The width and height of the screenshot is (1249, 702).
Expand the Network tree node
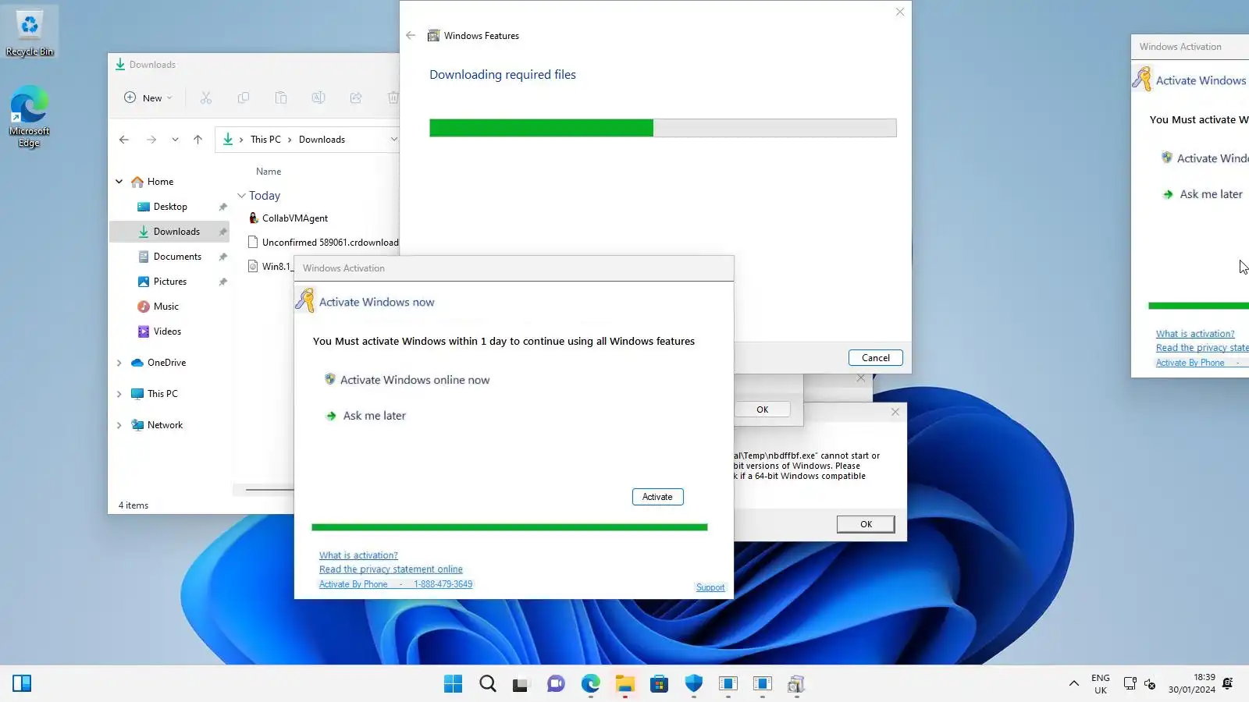(x=119, y=425)
